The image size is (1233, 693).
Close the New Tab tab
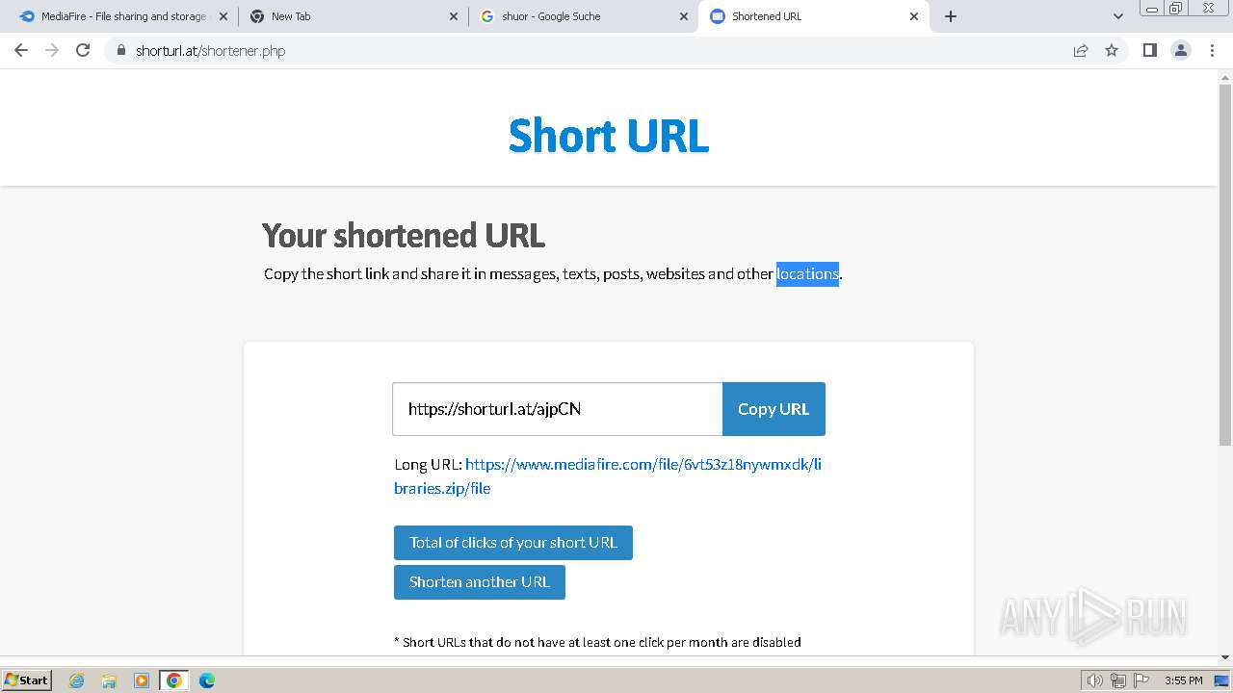click(x=454, y=16)
